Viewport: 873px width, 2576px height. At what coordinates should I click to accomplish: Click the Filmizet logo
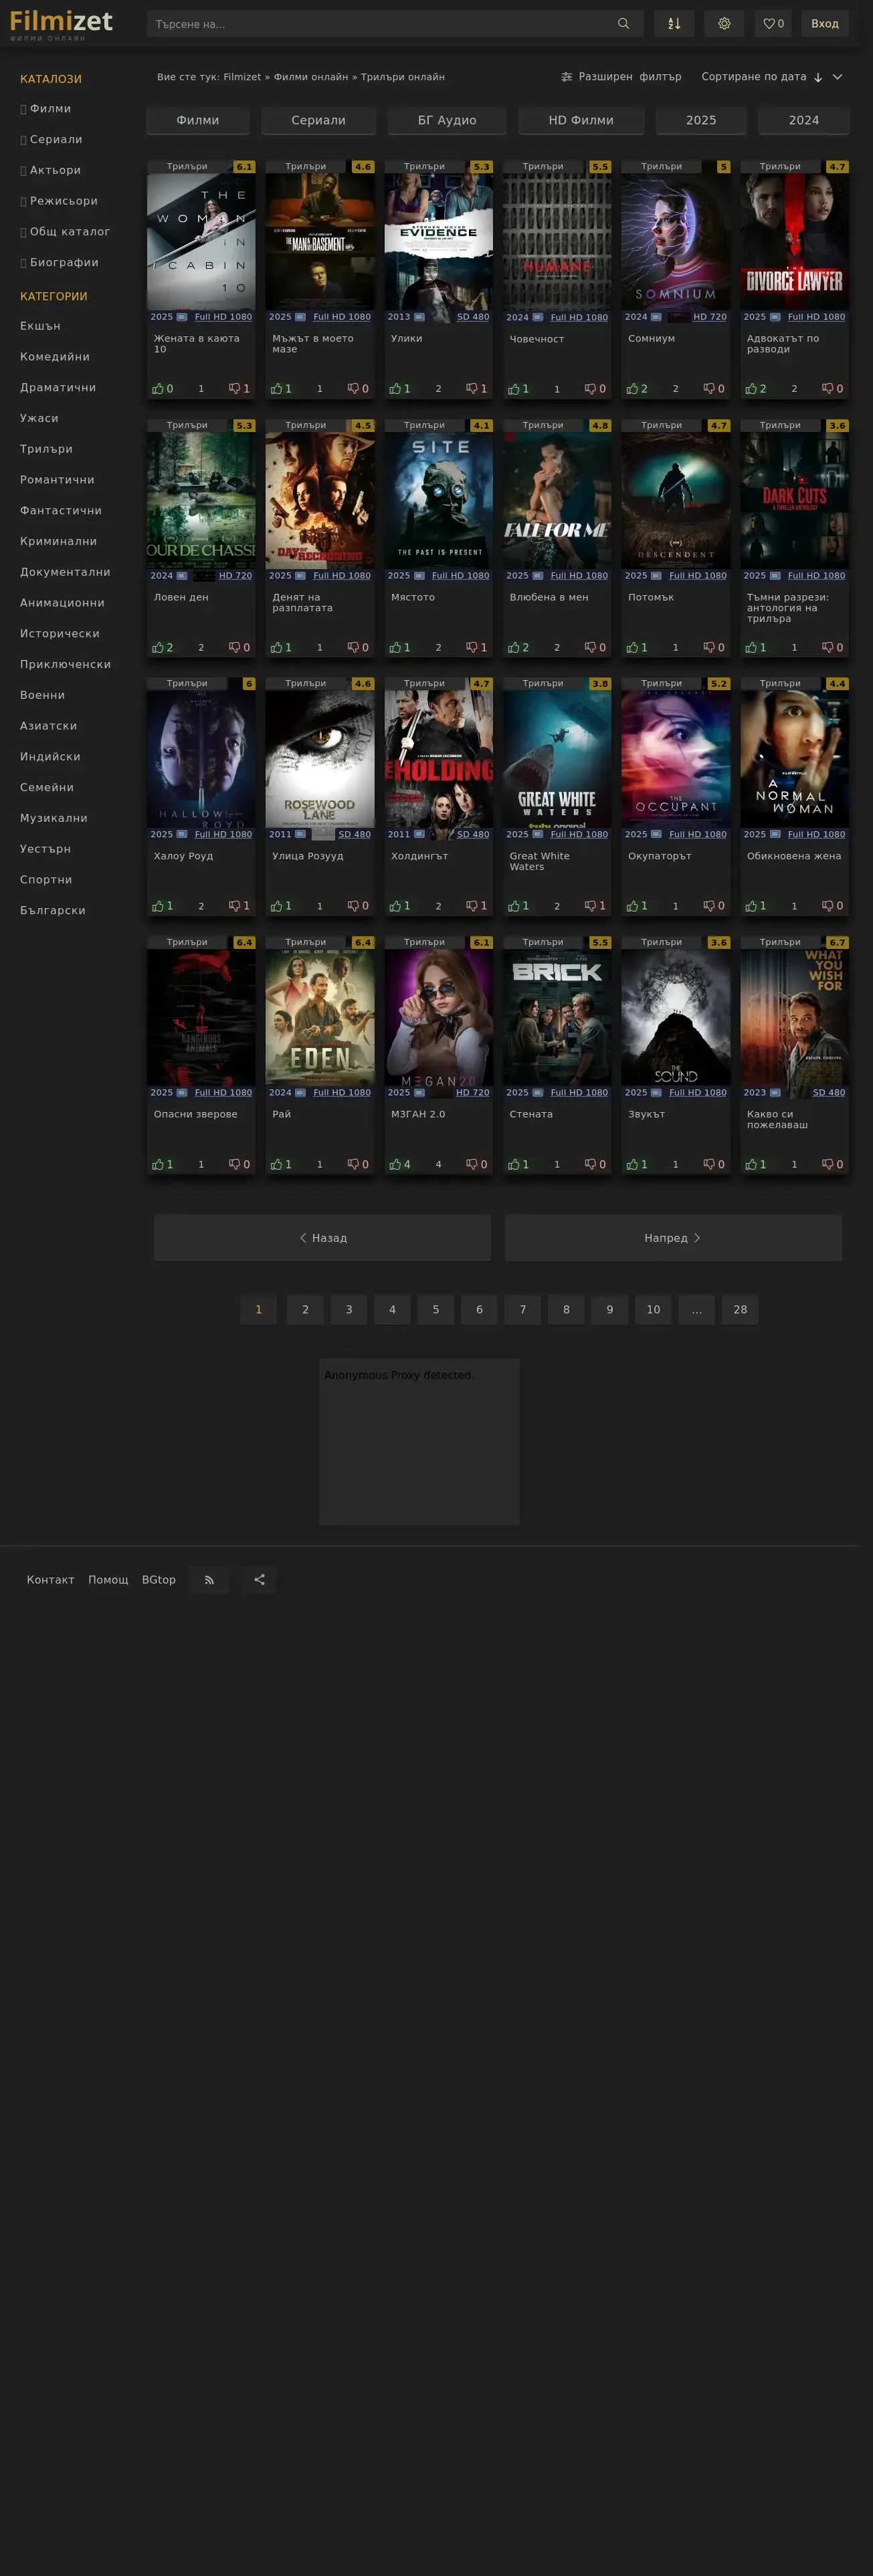[x=61, y=24]
